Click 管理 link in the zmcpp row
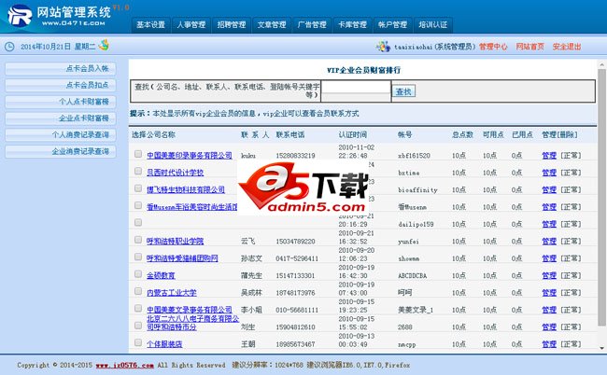 [549, 344]
